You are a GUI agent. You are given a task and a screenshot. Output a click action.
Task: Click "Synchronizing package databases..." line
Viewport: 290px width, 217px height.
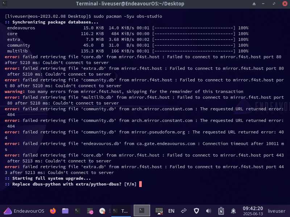click(x=55, y=22)
